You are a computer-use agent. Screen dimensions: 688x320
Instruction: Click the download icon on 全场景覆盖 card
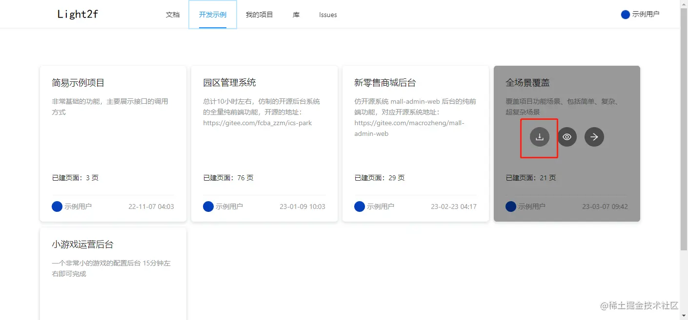point(540,137)
